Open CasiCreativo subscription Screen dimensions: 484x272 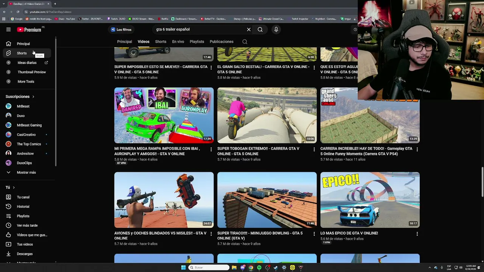pyautogui.click(x=26, y=134)
